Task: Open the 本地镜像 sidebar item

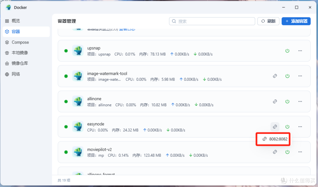Action: click(x=20, y=53)
